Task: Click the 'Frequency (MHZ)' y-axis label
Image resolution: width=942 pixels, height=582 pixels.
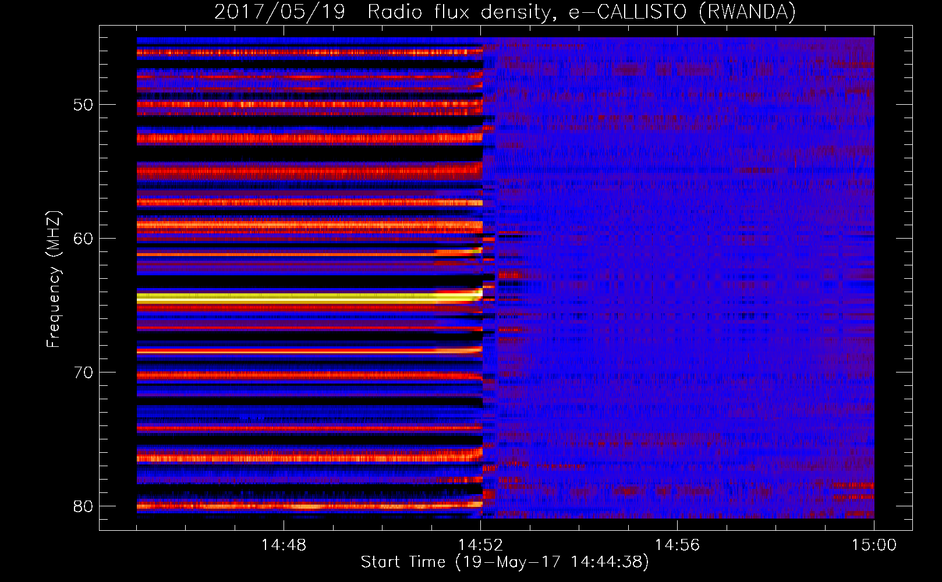Action: tap(54, 279)
